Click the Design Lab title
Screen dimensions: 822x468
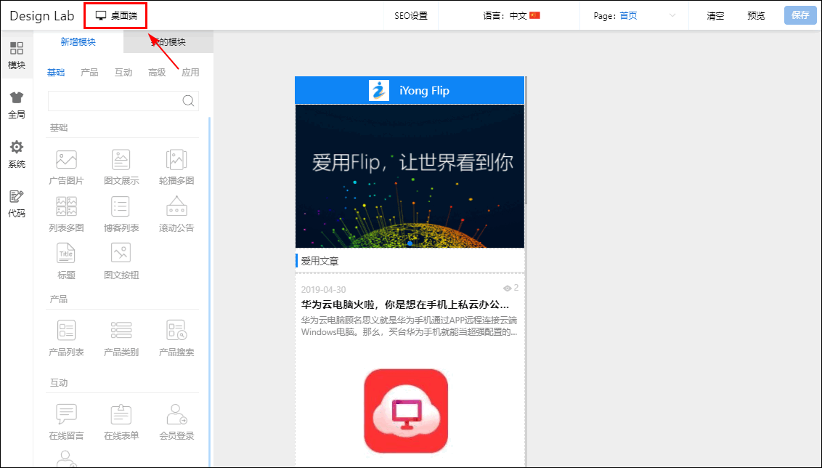coord(42,16)
